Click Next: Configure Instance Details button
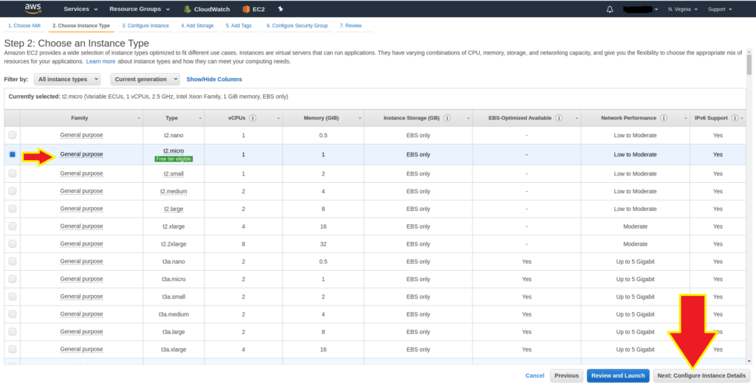The width and height of the screenshot is (756, 385). pyautogui.click(x=701, y=375)
